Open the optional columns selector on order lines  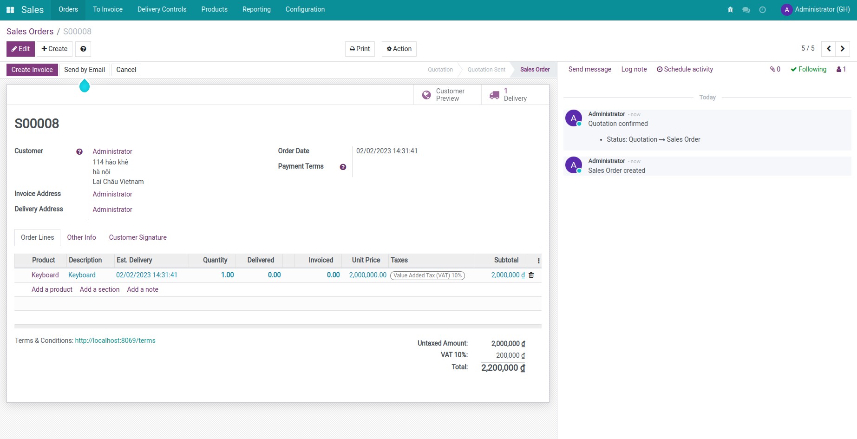click(x=538, y=261)
